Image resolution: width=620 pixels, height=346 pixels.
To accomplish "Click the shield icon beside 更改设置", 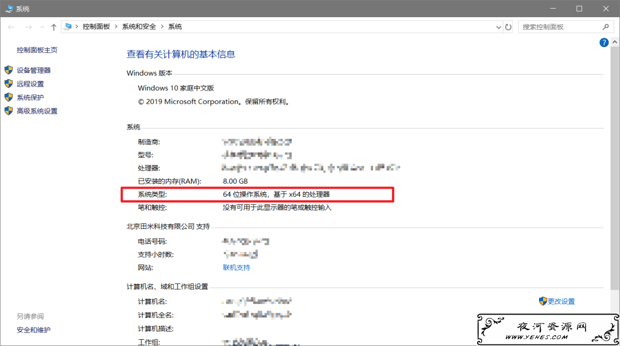I will pos(543,301).
